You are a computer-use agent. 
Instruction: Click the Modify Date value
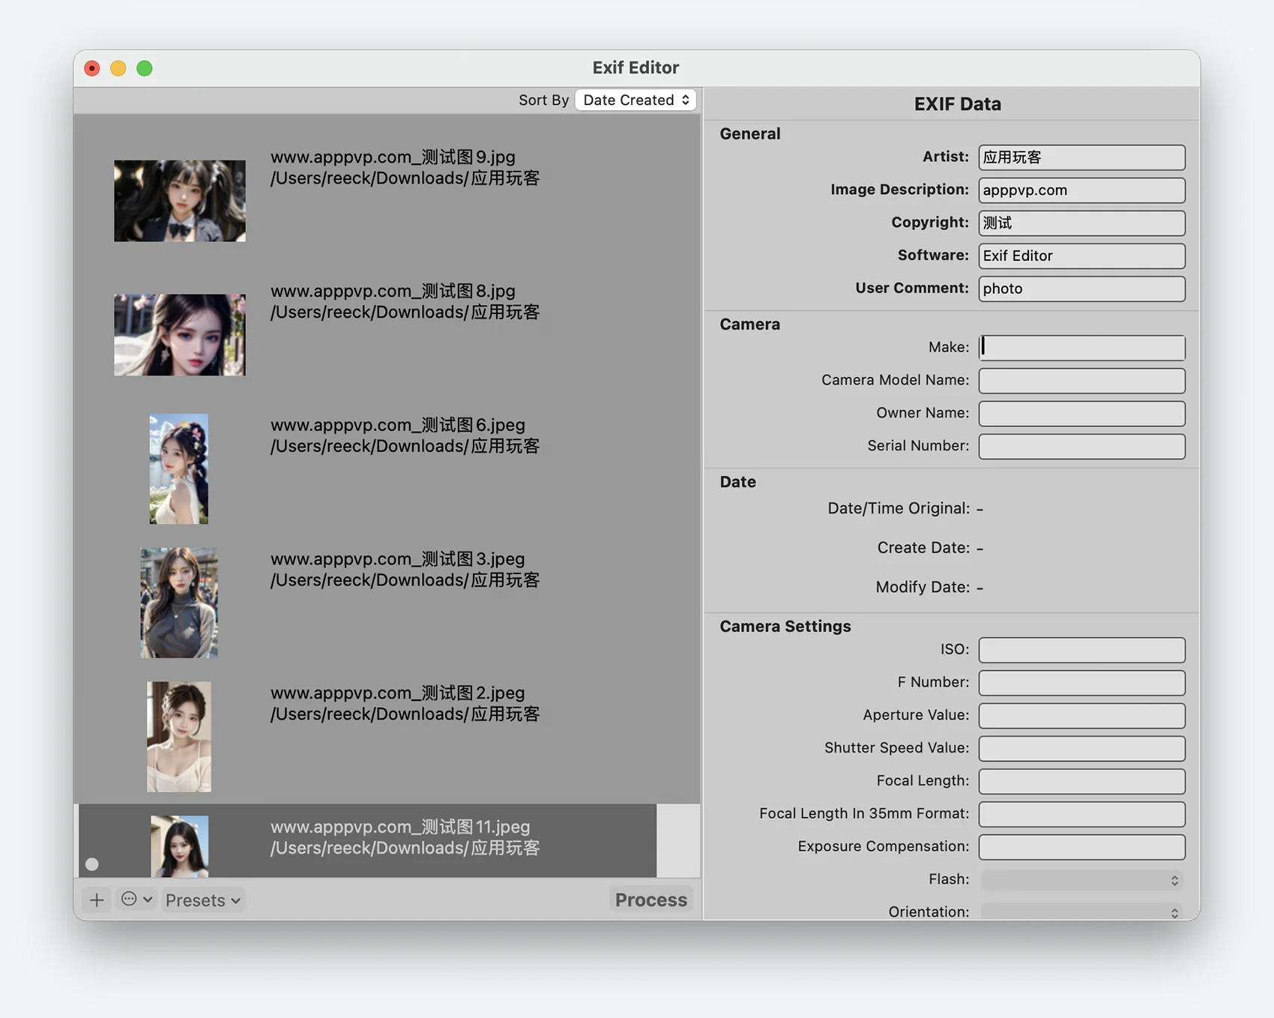pos(979,588)
